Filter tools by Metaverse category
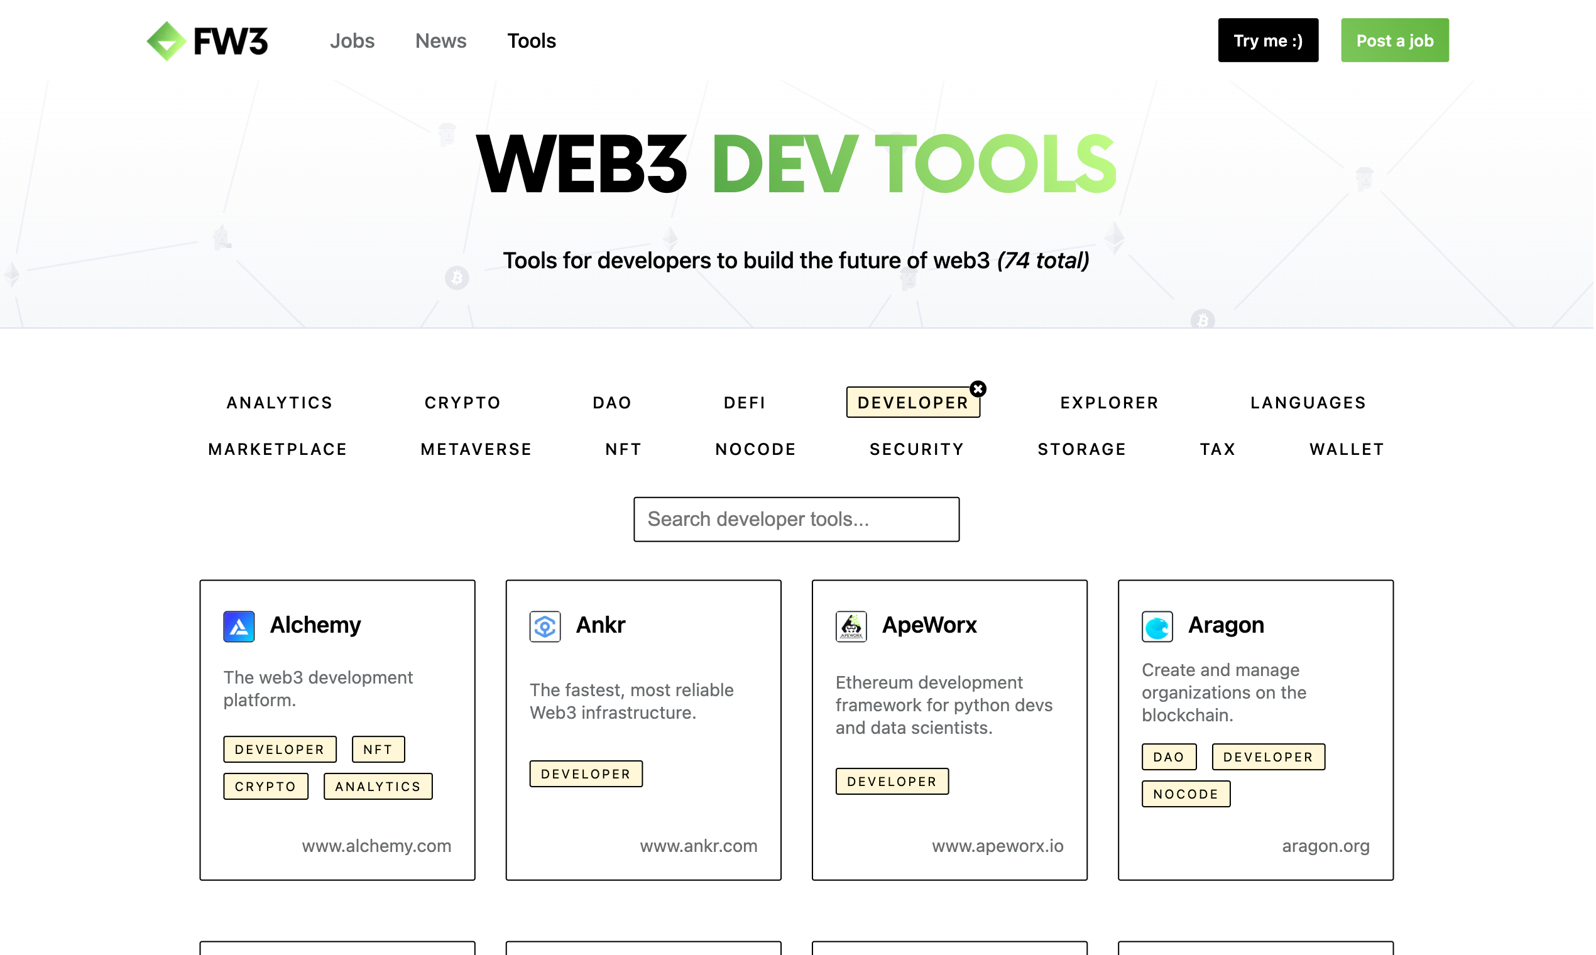 click(476, 449)
